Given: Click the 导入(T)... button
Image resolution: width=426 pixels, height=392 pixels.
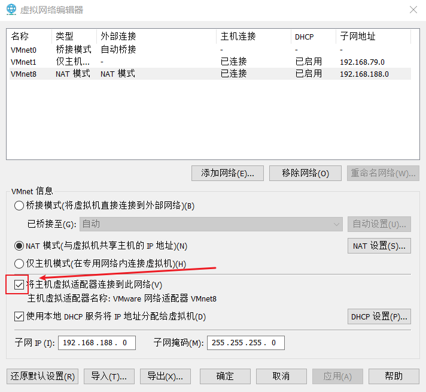Looking at the screenshot, I should (x=109, y=376).
